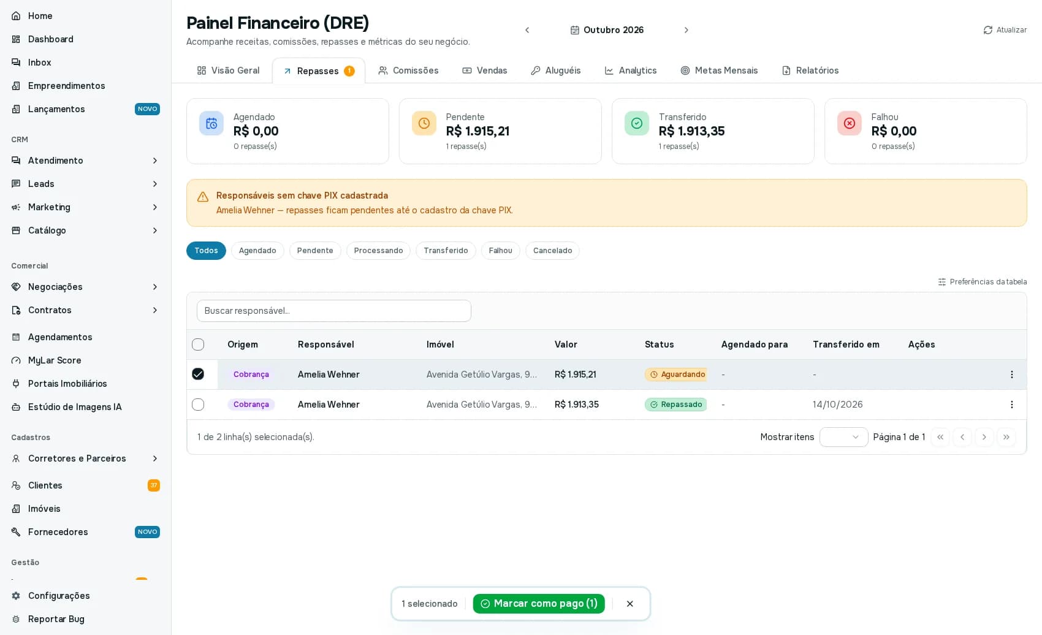Uncheck the R$ 1.915,21 row checkbox
Viewport: 1042px width, 635px height.
(x=198, y=374)
